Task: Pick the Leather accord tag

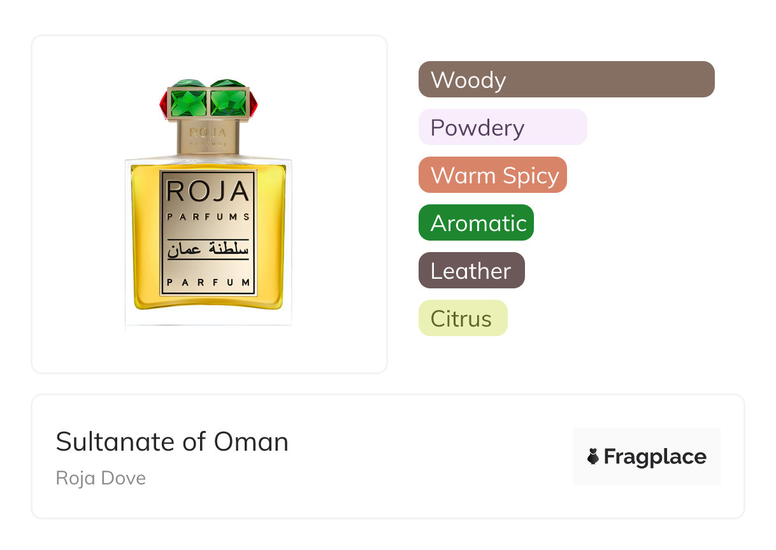Action: pos(471,271)
